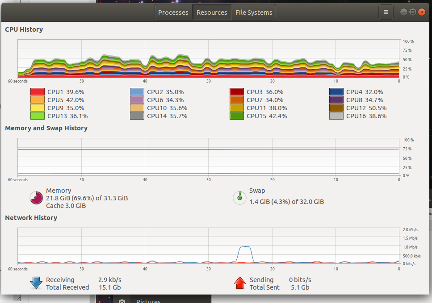The width and height of the screenshot is (432, 303).
Task: Open the hamburger menu button
Action: pos(386,12)
